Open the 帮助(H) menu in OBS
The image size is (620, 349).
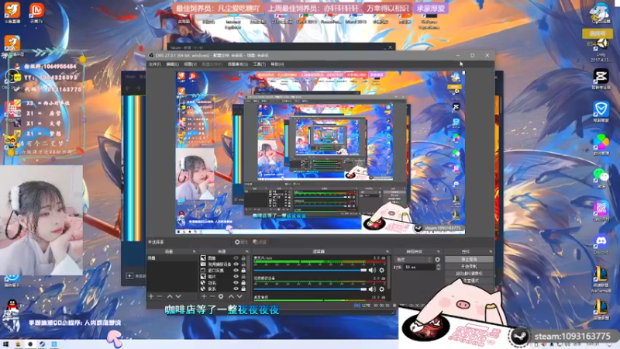[277, 64]
